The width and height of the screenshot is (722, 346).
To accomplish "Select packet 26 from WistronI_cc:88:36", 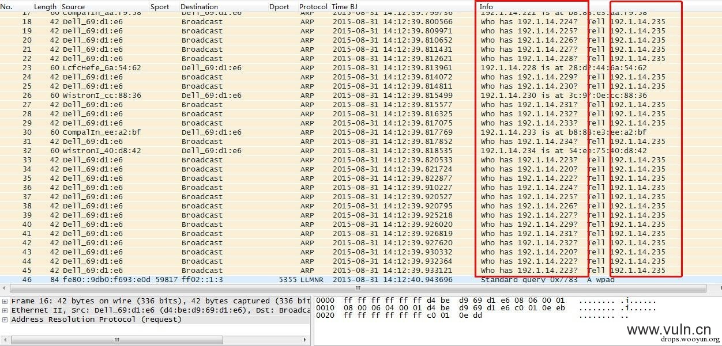I will [361, 96].
